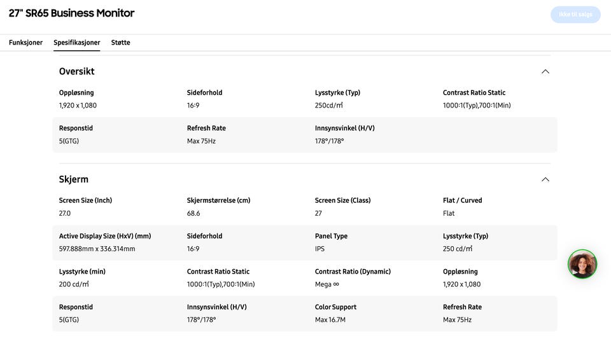This screenshot has width=611, height=341.
Task: Click the Ikke til salgs button
Action: pos(575,15)
